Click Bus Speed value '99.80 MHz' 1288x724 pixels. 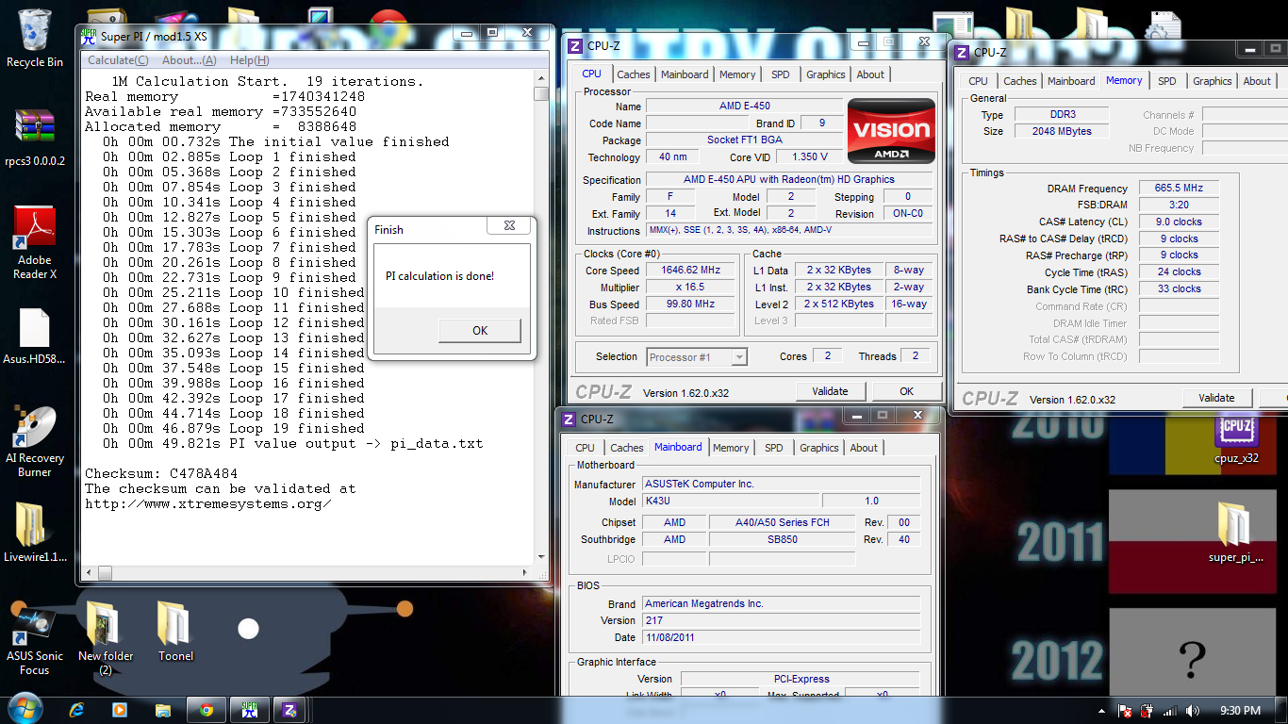691,304
